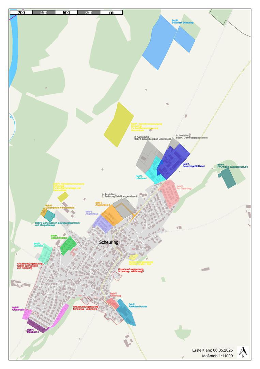Select the green Eggartenstraße zone
The image size is (260, 369).
(x=68, y=245)
